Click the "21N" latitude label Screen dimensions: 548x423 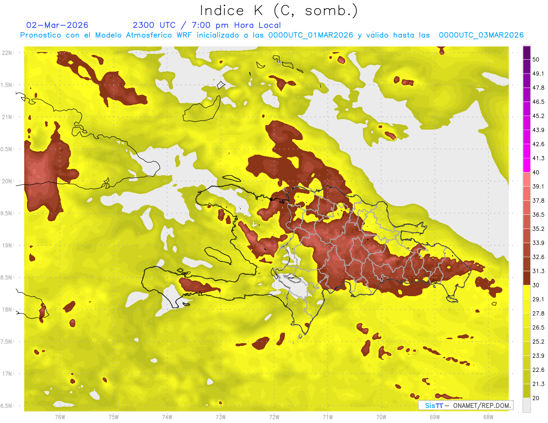tap(7, 117)
